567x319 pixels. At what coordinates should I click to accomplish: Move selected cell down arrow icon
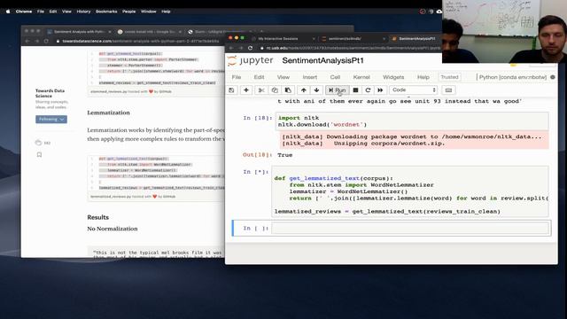316,90
